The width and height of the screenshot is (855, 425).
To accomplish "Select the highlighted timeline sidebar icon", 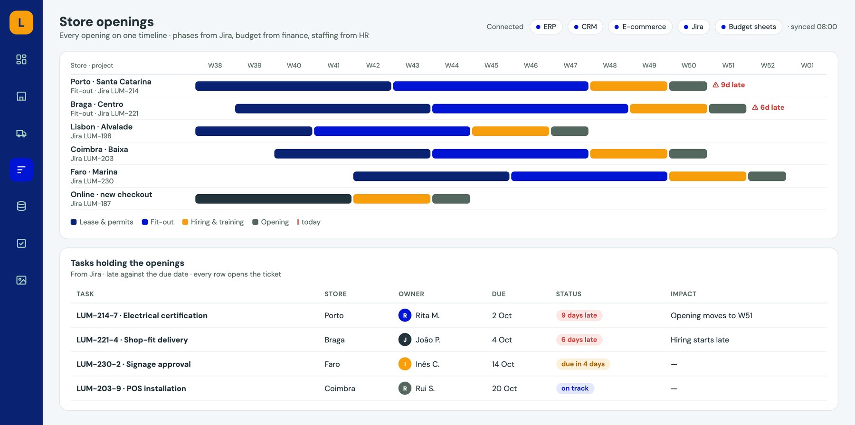I will 21,170.
